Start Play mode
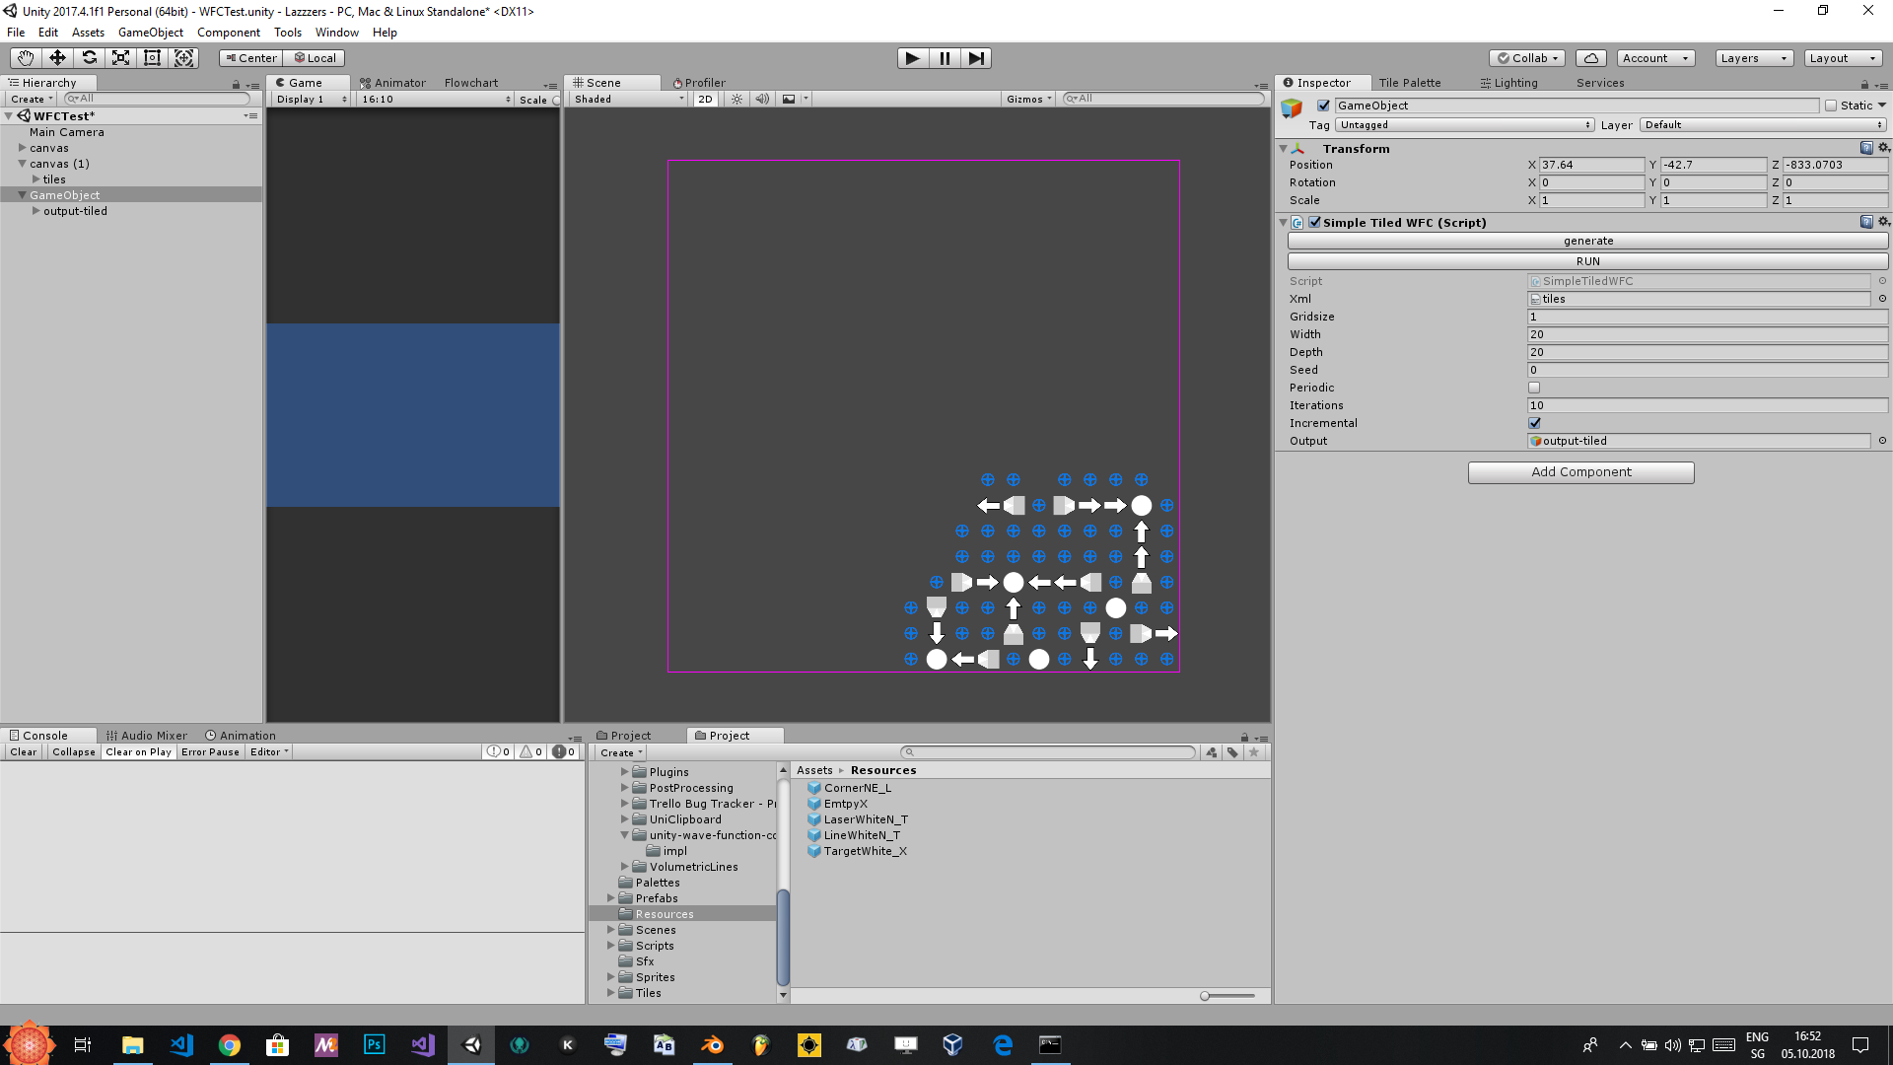 (913, 58)
